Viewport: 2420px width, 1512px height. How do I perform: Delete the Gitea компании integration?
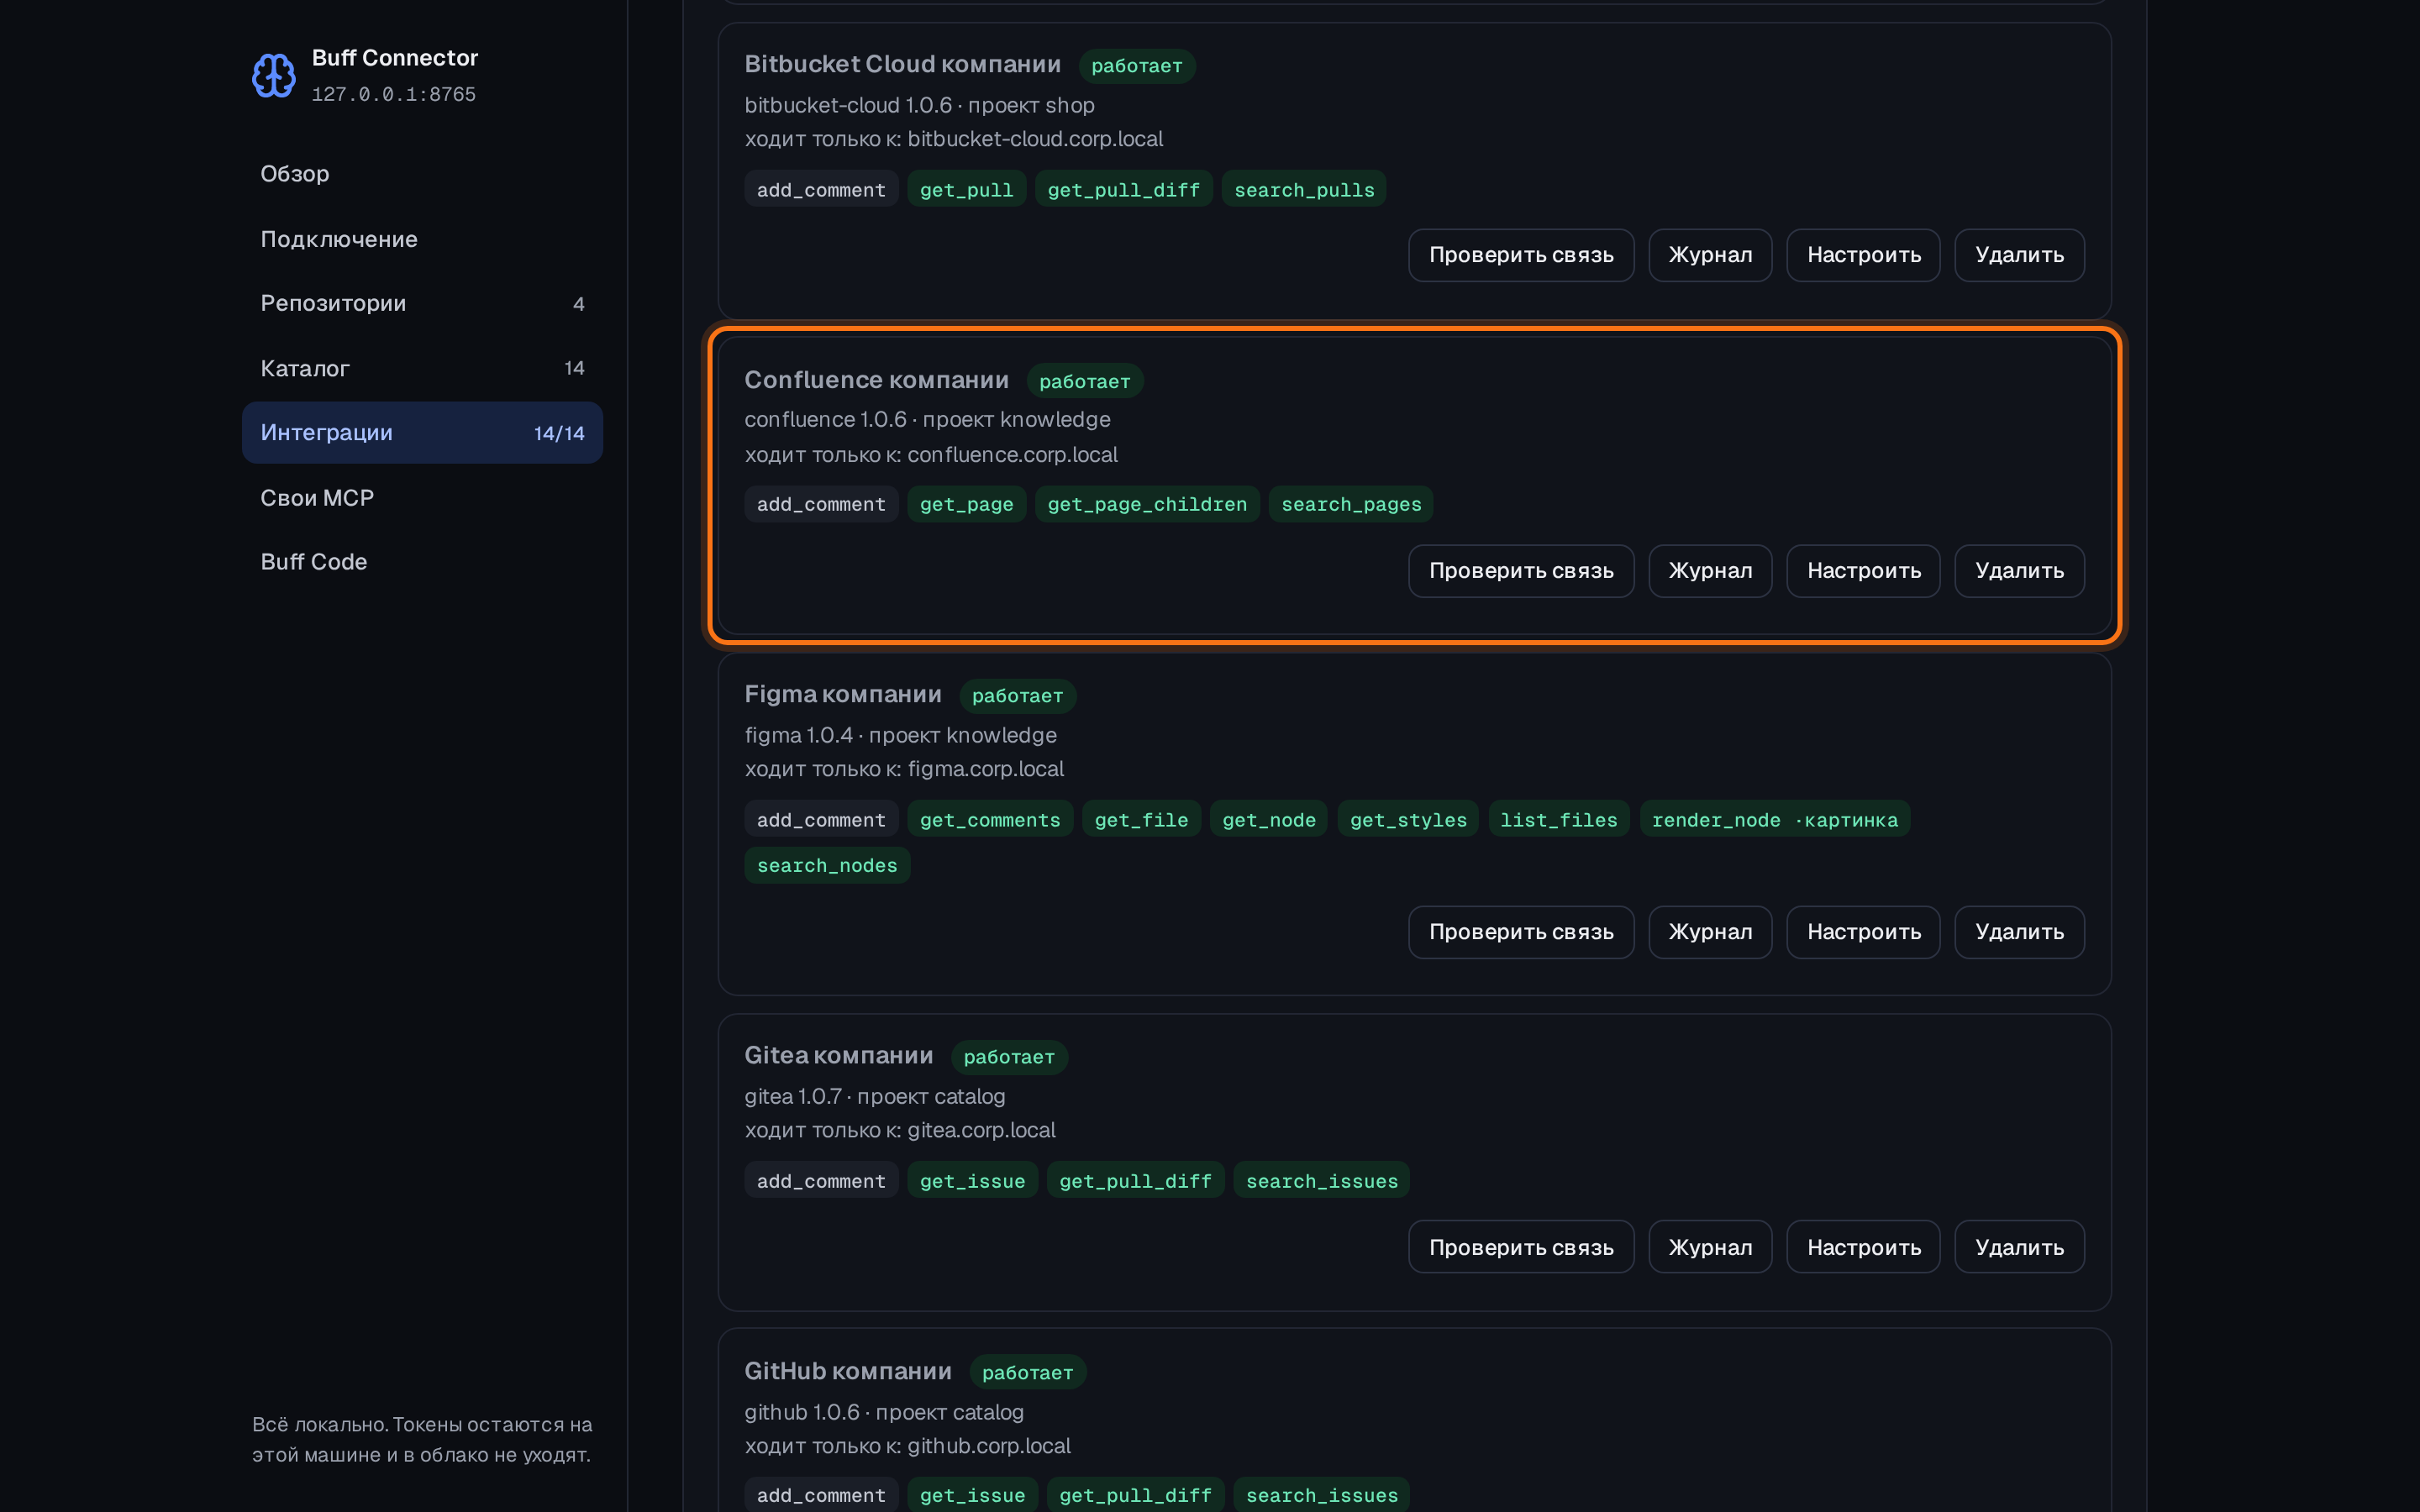pos(2019,1247)
